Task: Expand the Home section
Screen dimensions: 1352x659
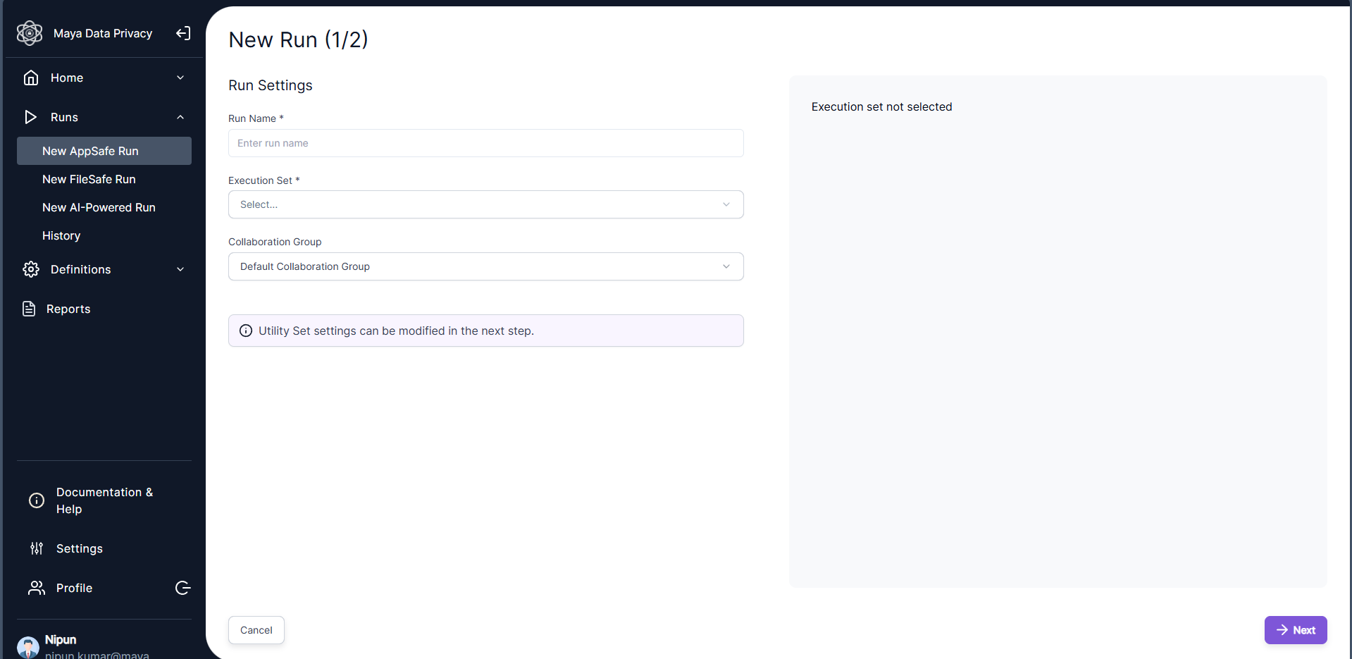Action: pyautogui.click(x=180, y=78)
